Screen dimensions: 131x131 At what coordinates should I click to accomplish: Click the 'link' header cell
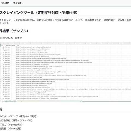18,45
